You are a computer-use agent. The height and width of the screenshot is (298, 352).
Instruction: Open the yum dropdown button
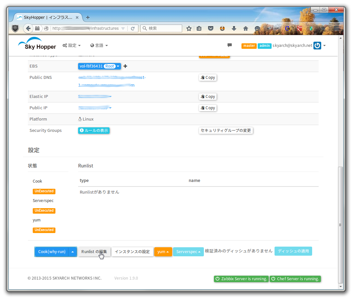coord(163,252)
